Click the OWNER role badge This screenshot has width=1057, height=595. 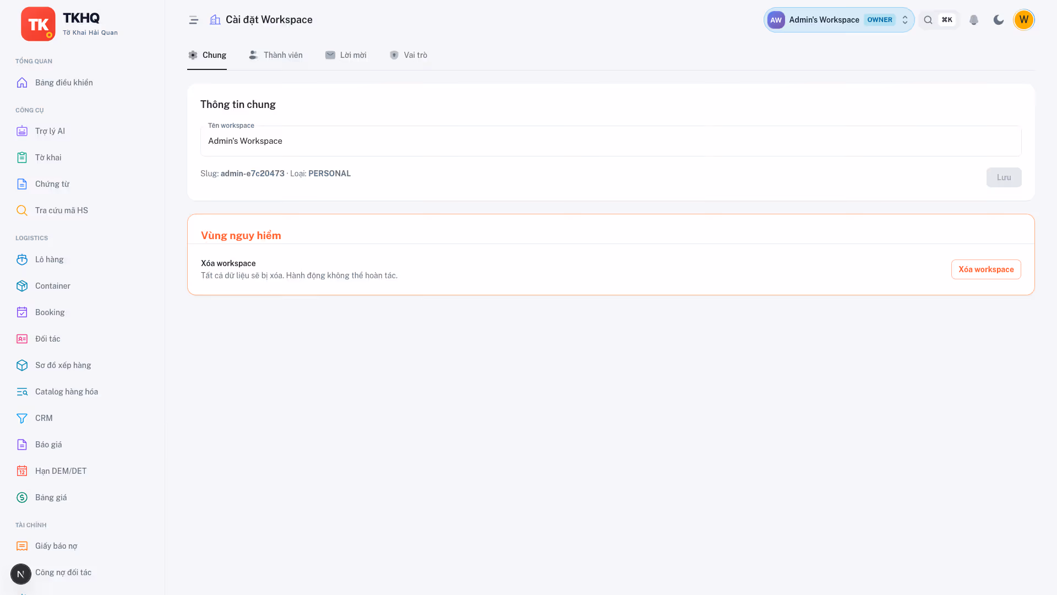pos(880,20)
